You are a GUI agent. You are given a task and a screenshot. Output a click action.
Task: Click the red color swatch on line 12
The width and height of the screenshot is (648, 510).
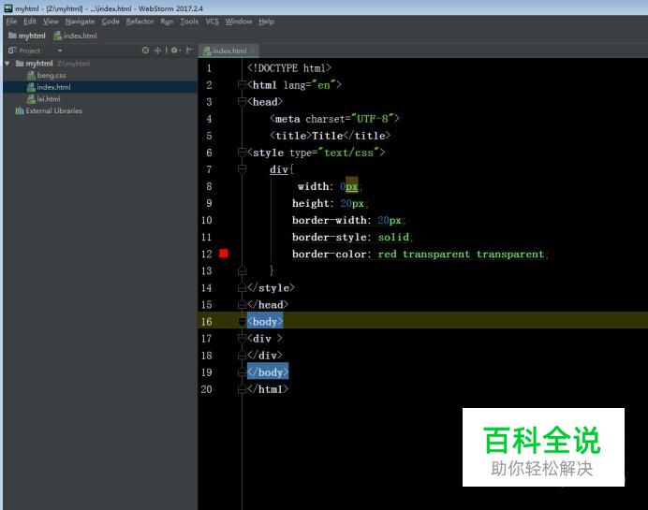224,254
